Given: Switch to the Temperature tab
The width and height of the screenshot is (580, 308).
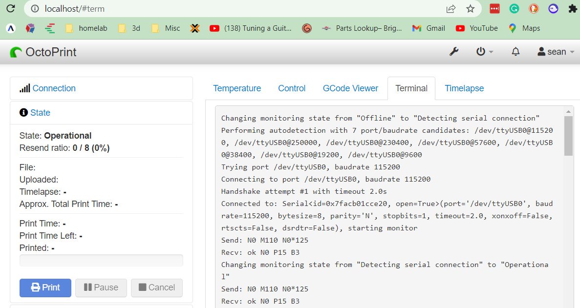Looking at the screenshot, I should pyautogui.click(x=236, y=88).
